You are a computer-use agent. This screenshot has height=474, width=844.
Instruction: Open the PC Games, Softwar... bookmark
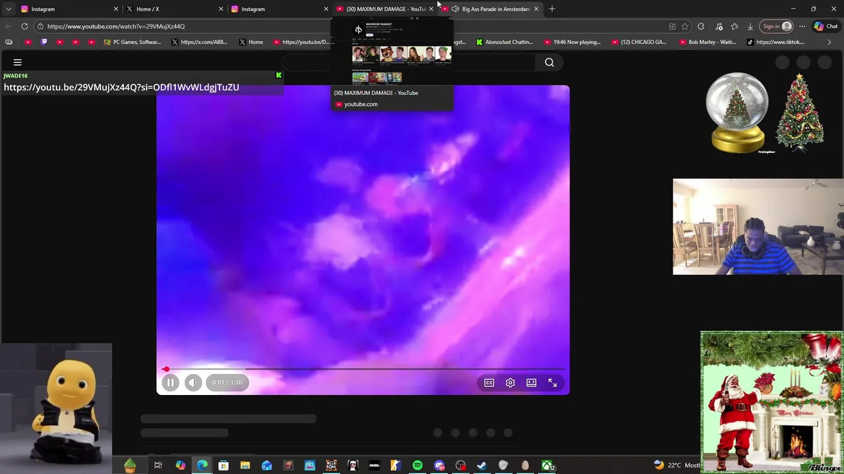pos(132,42)
